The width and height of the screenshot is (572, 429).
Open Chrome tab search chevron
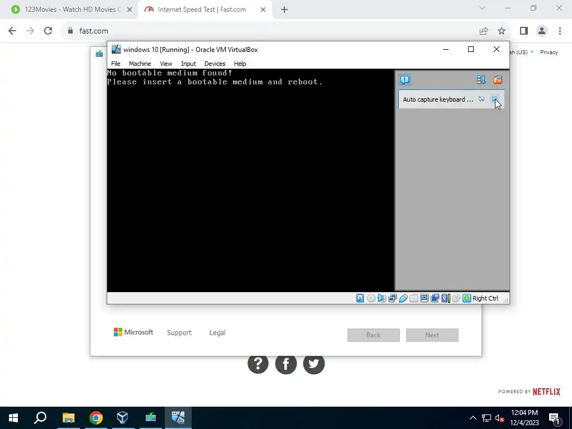(482, 8)
